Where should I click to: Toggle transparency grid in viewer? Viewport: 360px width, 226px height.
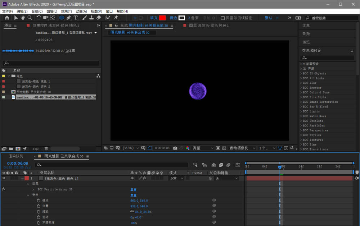click(224, 148)
